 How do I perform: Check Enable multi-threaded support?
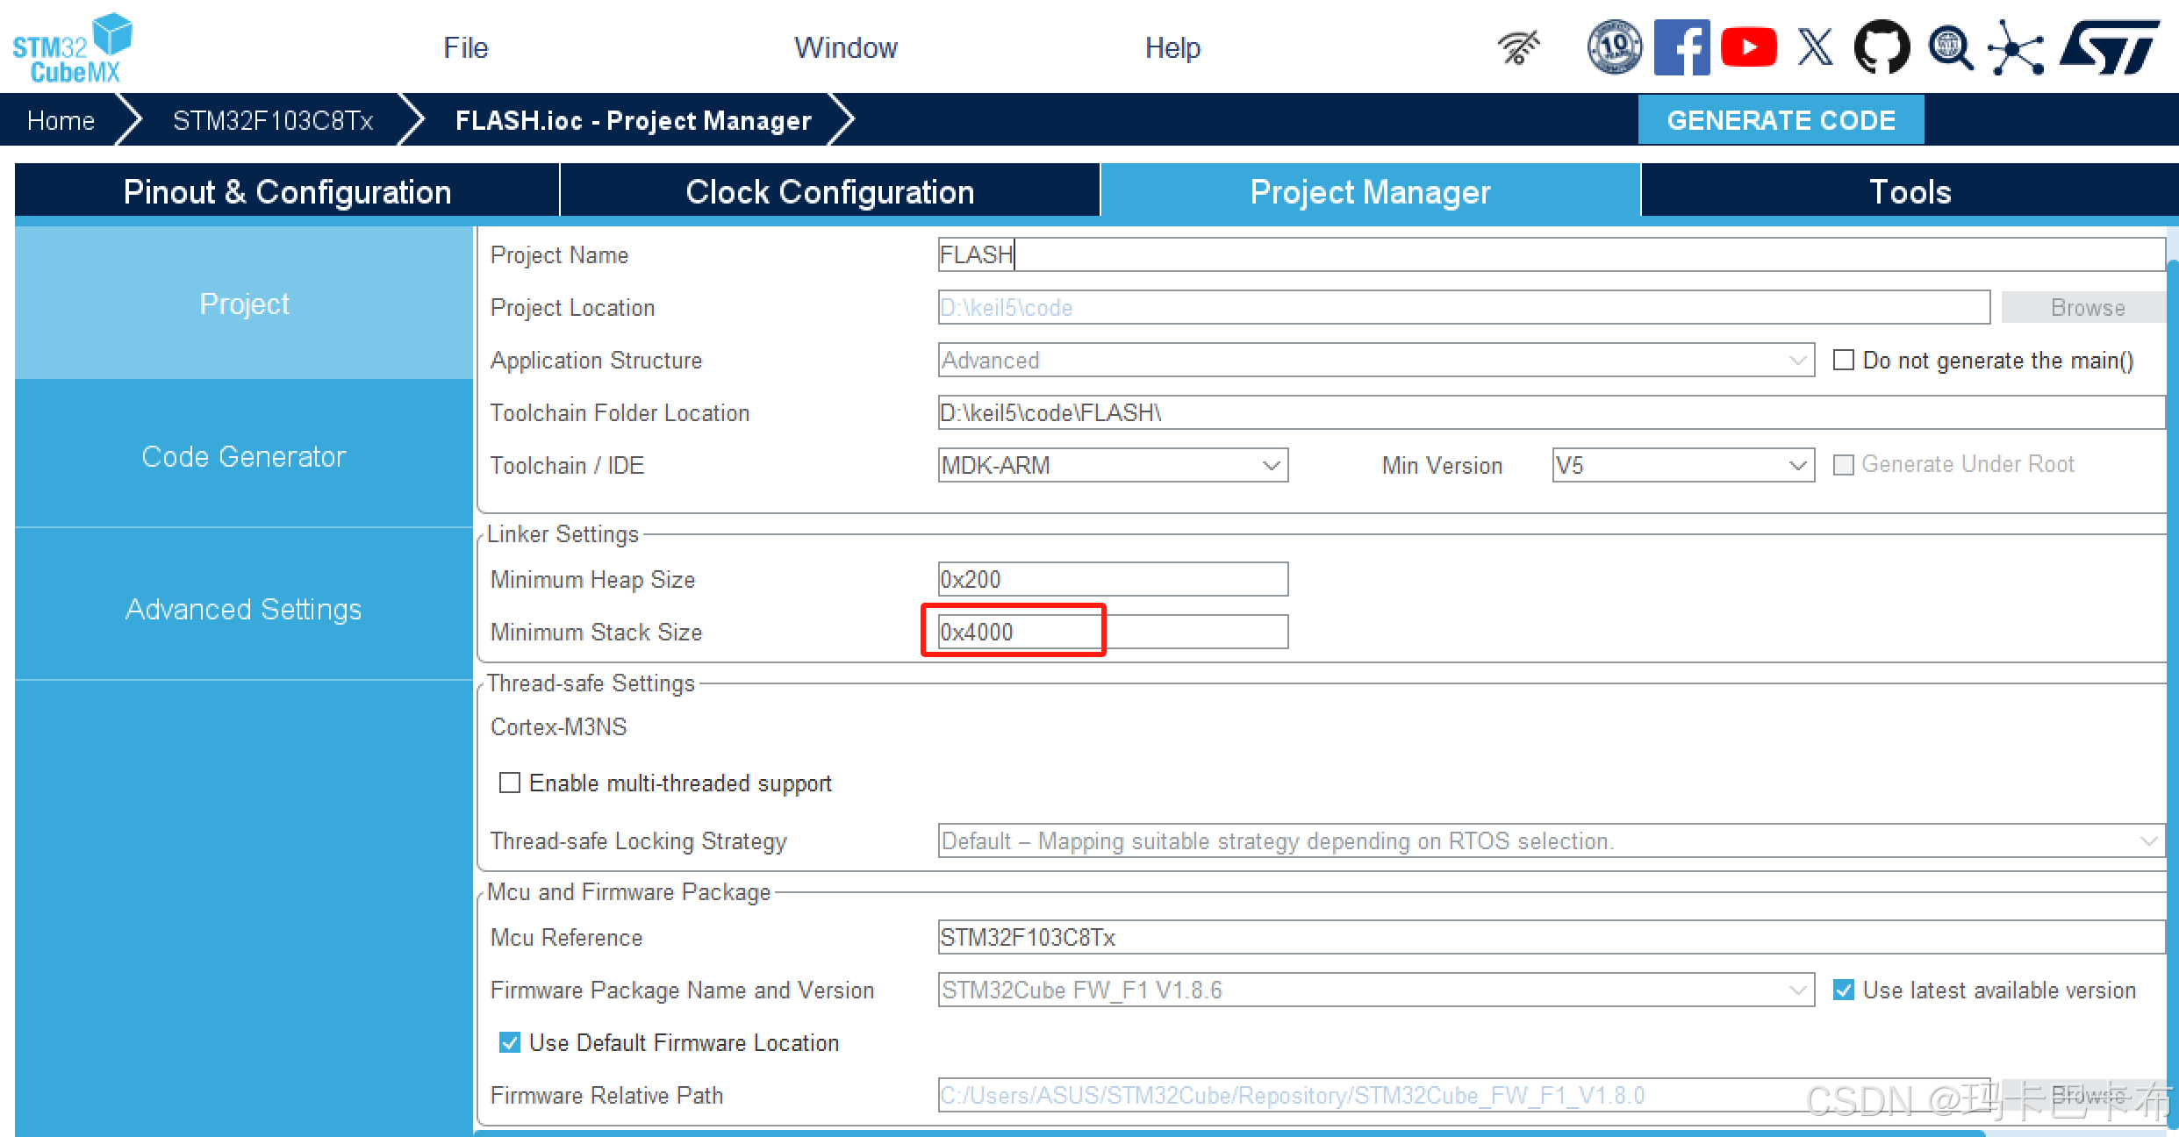(x=510, y=783)
